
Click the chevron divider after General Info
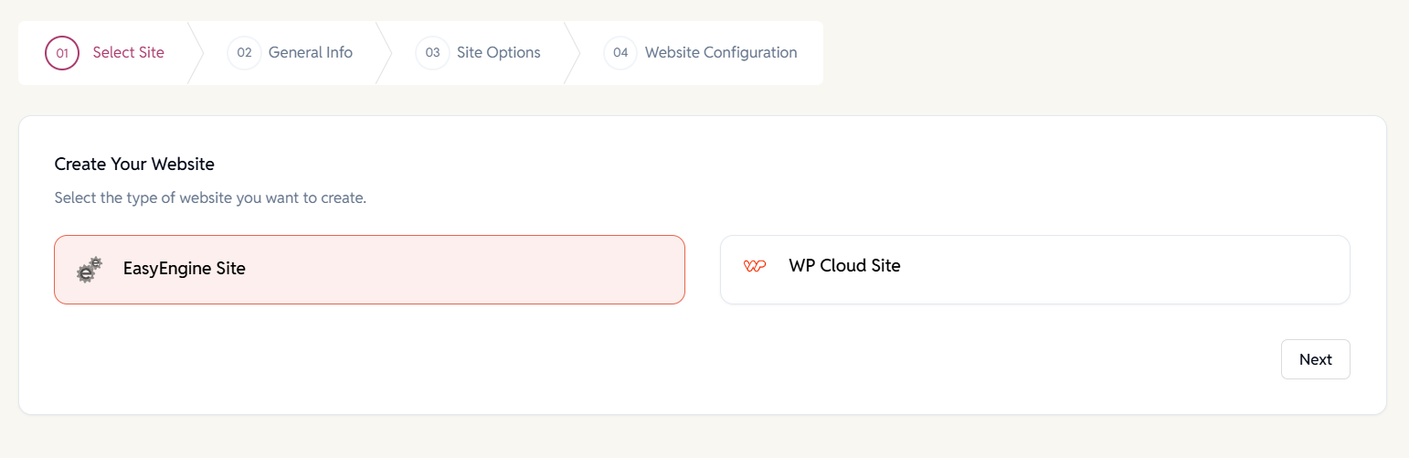[x=384, y=53]
